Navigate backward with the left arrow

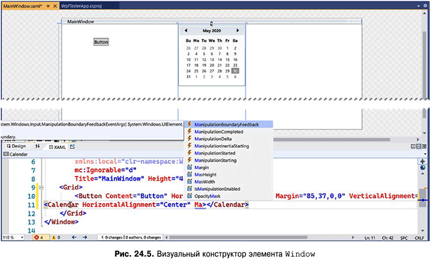point(75,237)
